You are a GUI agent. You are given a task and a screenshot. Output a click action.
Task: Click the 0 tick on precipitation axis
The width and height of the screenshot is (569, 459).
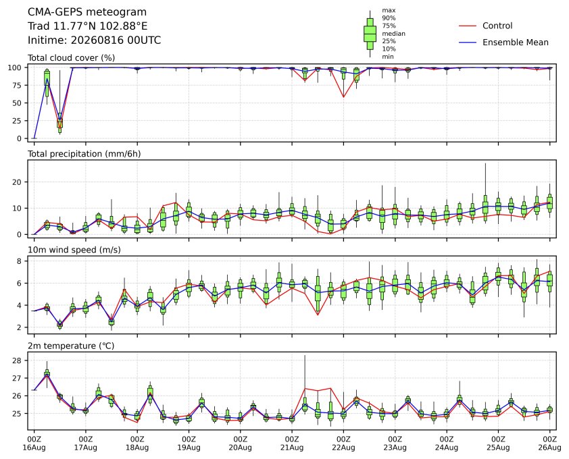tap(20, 235)
